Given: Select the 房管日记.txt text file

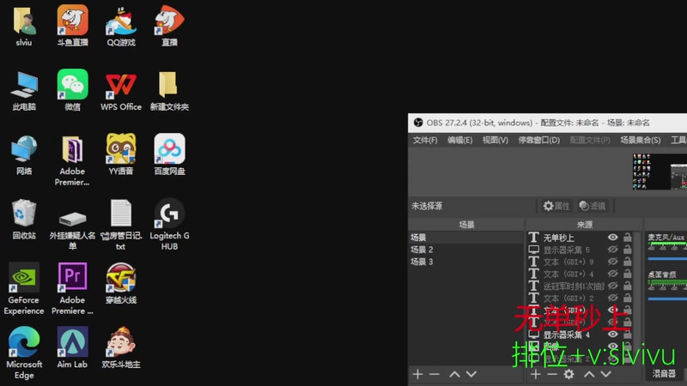Looking at the screenshot, I should pyautogui.click(x=121, y=225).
